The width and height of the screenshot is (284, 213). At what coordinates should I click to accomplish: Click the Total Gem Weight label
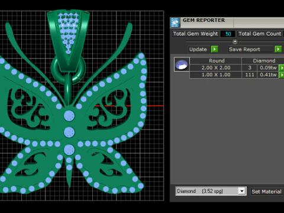pyautogui.click(x=195, y=34)
